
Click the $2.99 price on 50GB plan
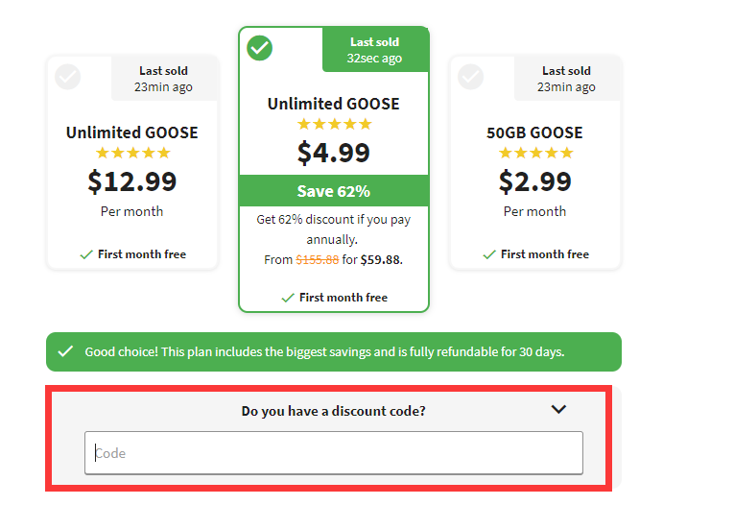[535, 181]
